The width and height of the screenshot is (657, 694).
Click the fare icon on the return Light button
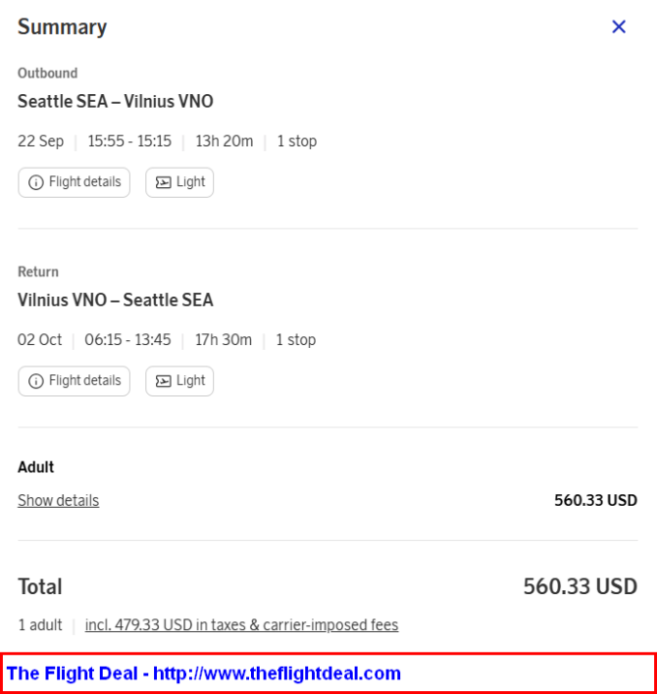pos(163,381)
